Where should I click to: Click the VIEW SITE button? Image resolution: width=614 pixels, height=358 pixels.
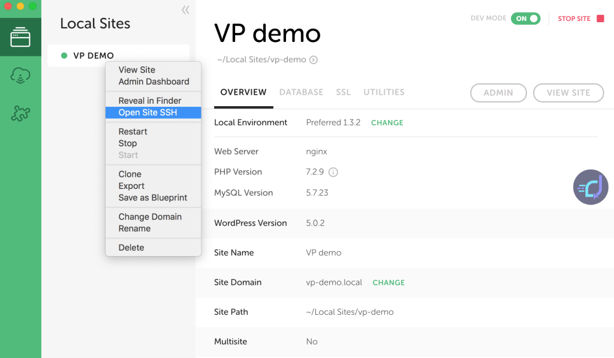(568, 93)
